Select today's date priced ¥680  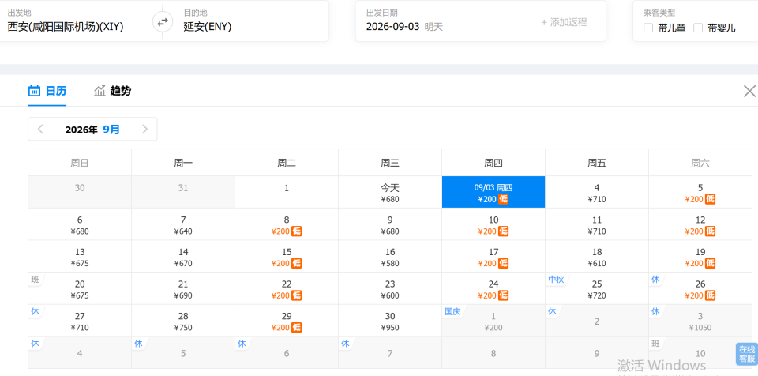(x=390, y=192)
